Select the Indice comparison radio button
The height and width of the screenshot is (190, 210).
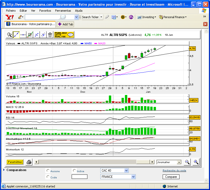tap(74, 171)
